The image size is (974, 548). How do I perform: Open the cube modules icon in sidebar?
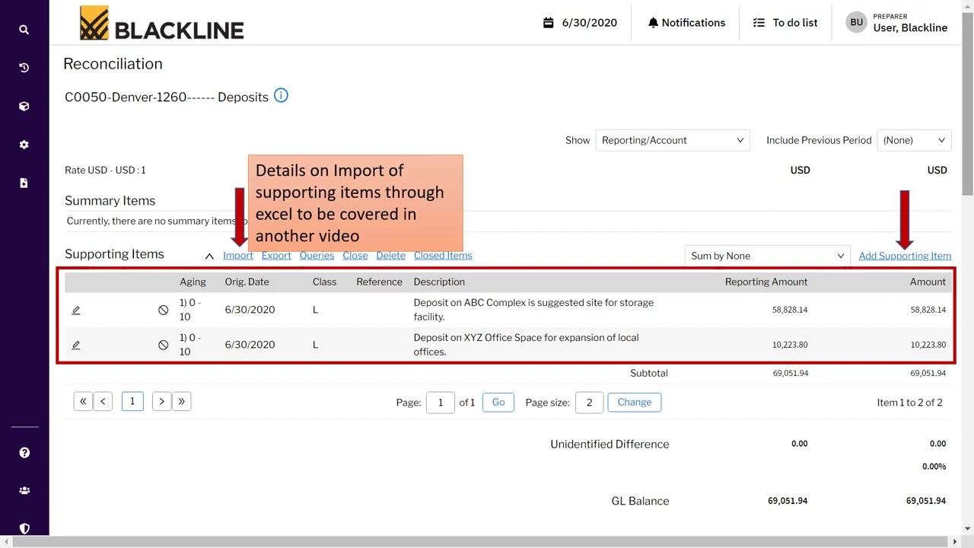(x=24, y=107)
